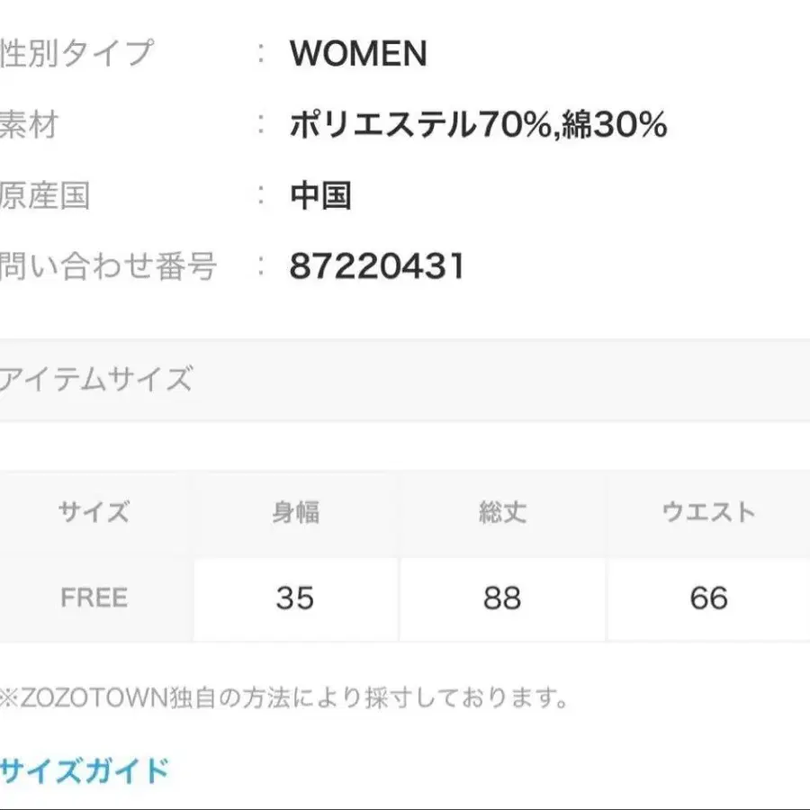Screen dimensions: 810x810
Task: Select the polyester 70% material text
Action: (x=477, y=126)
